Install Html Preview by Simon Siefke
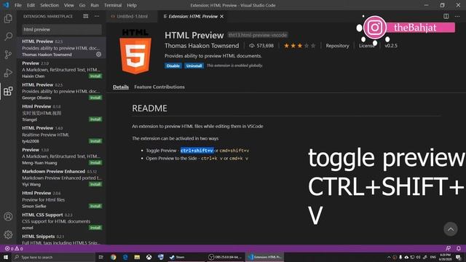466x262 pixels. [x=95, y=206]
